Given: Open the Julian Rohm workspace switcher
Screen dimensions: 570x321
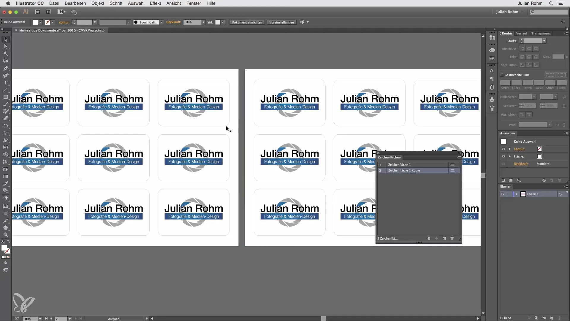Looking at the screenshot, I should 509,12.
